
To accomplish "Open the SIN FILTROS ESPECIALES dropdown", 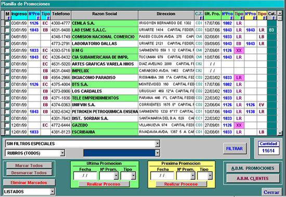I will tap(158, 144).
